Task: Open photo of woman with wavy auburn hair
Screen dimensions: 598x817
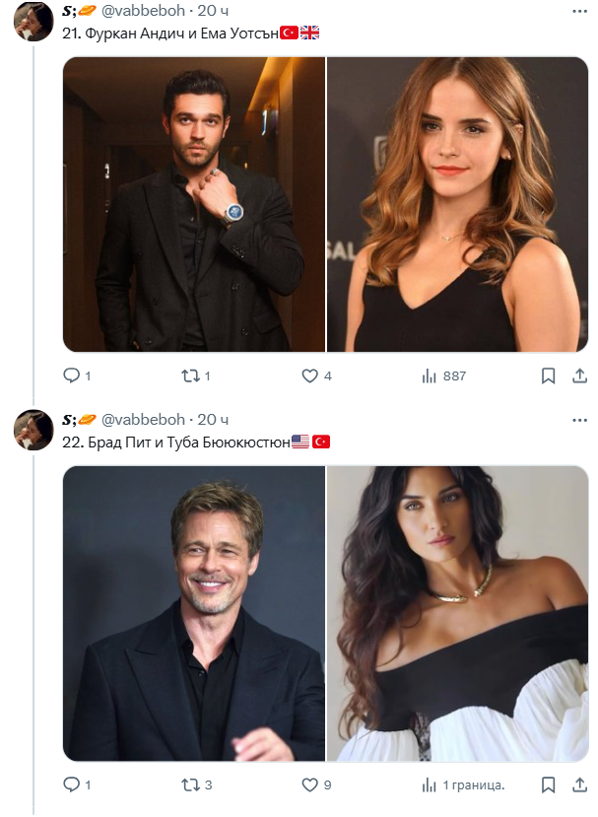Action: click(x=457, y=204)
